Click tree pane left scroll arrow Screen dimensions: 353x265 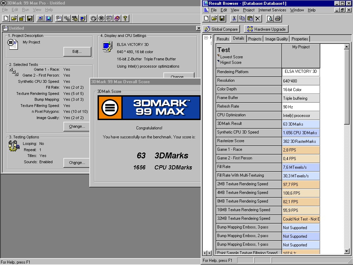click(205, 253)
